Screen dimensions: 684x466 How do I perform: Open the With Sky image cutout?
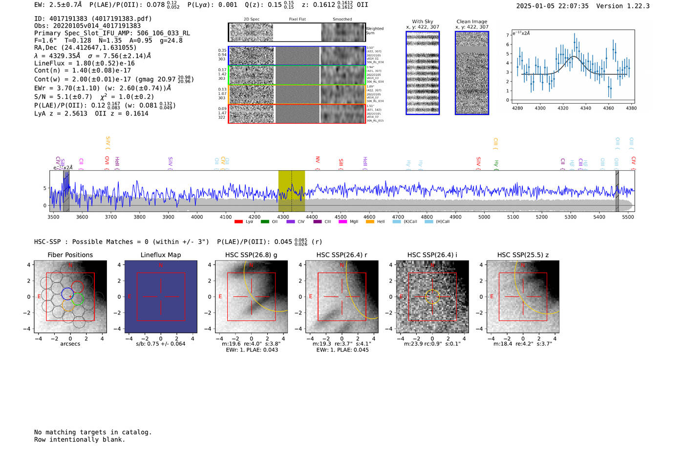coord(423,73)
